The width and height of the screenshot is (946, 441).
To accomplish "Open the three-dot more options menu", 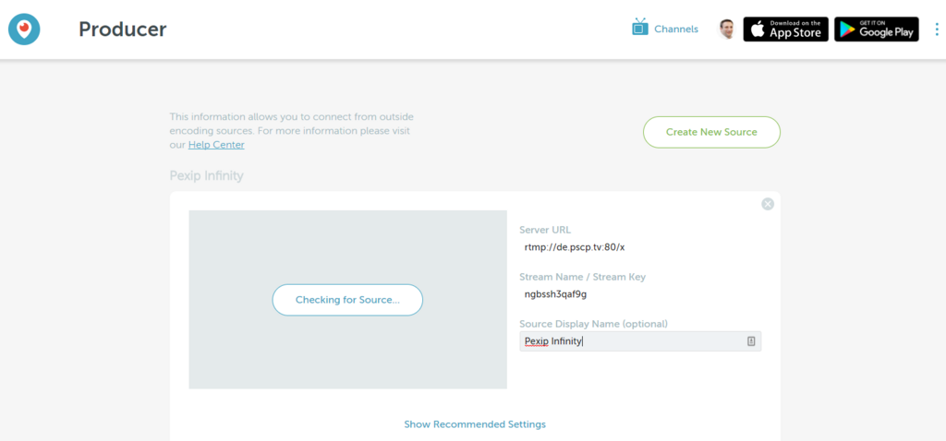I will tap(937, 29).
